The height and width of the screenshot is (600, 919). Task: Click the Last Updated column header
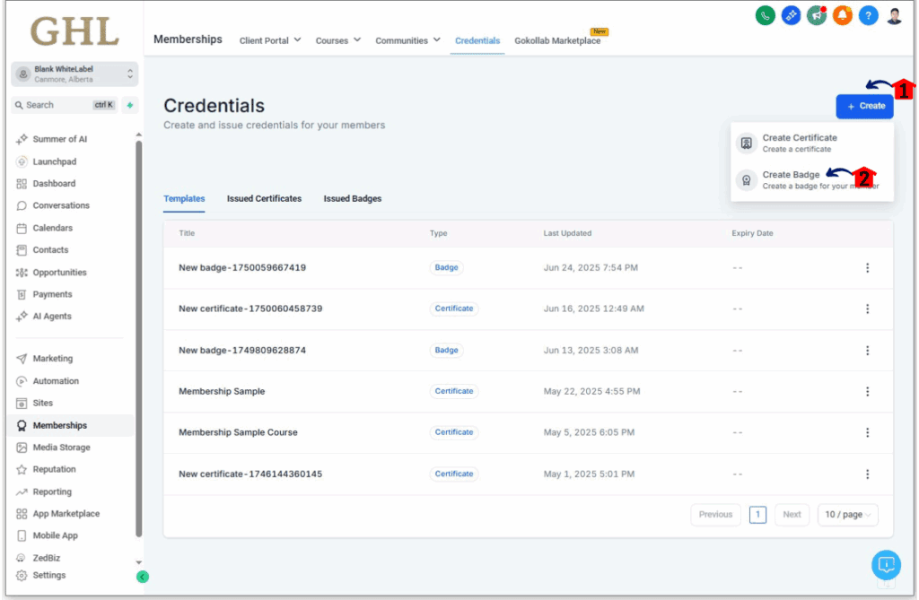coord(567,233)
